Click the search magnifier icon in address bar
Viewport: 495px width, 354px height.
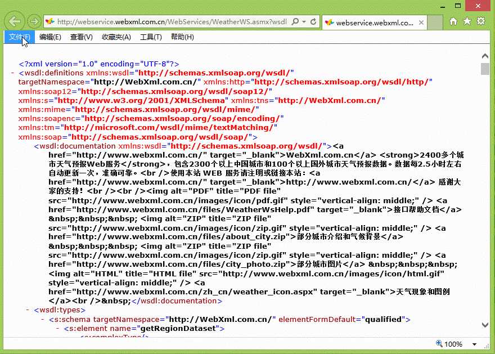click(295, 21)
